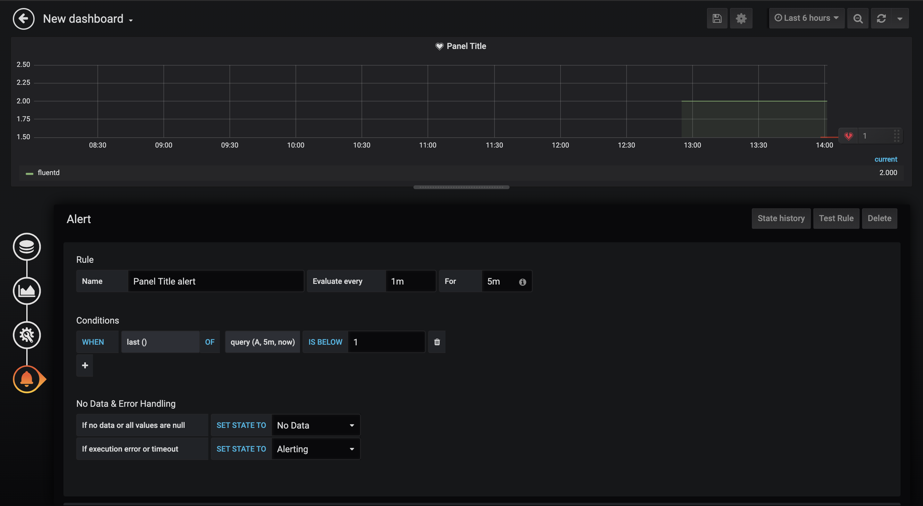Change the last () reducer function
Viewport: 923px width, 506px height.
coord(160,342)
